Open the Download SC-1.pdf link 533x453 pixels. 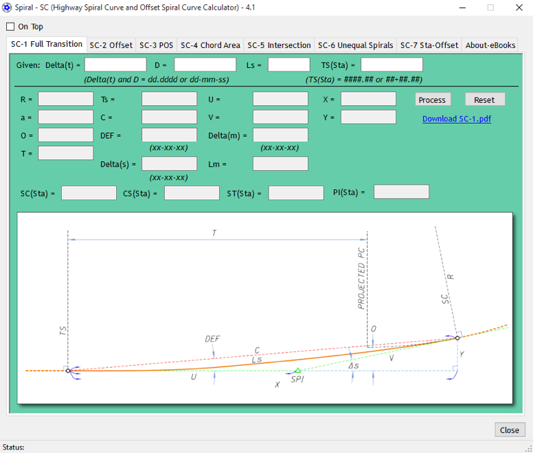click(x=456, y=119)
